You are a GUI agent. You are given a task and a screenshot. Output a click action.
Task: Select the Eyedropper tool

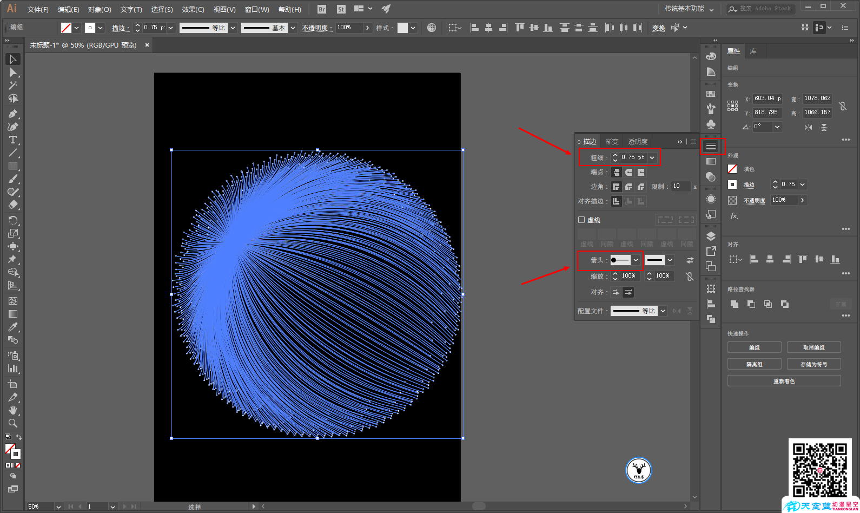pos(13,327)
